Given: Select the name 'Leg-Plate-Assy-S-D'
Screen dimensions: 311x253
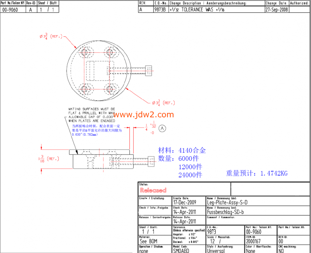Looking at the screenshot, I should (227, 202).
